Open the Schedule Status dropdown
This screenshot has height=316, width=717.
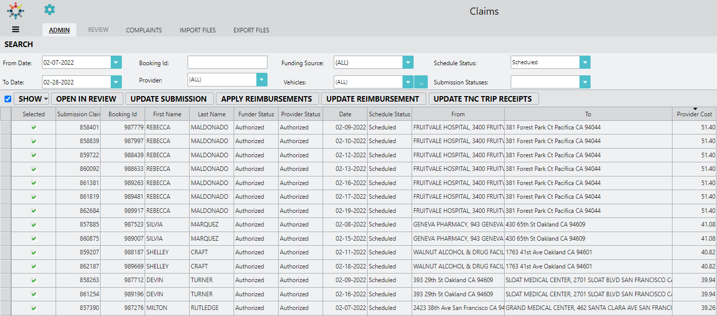(x=585, y=63)
